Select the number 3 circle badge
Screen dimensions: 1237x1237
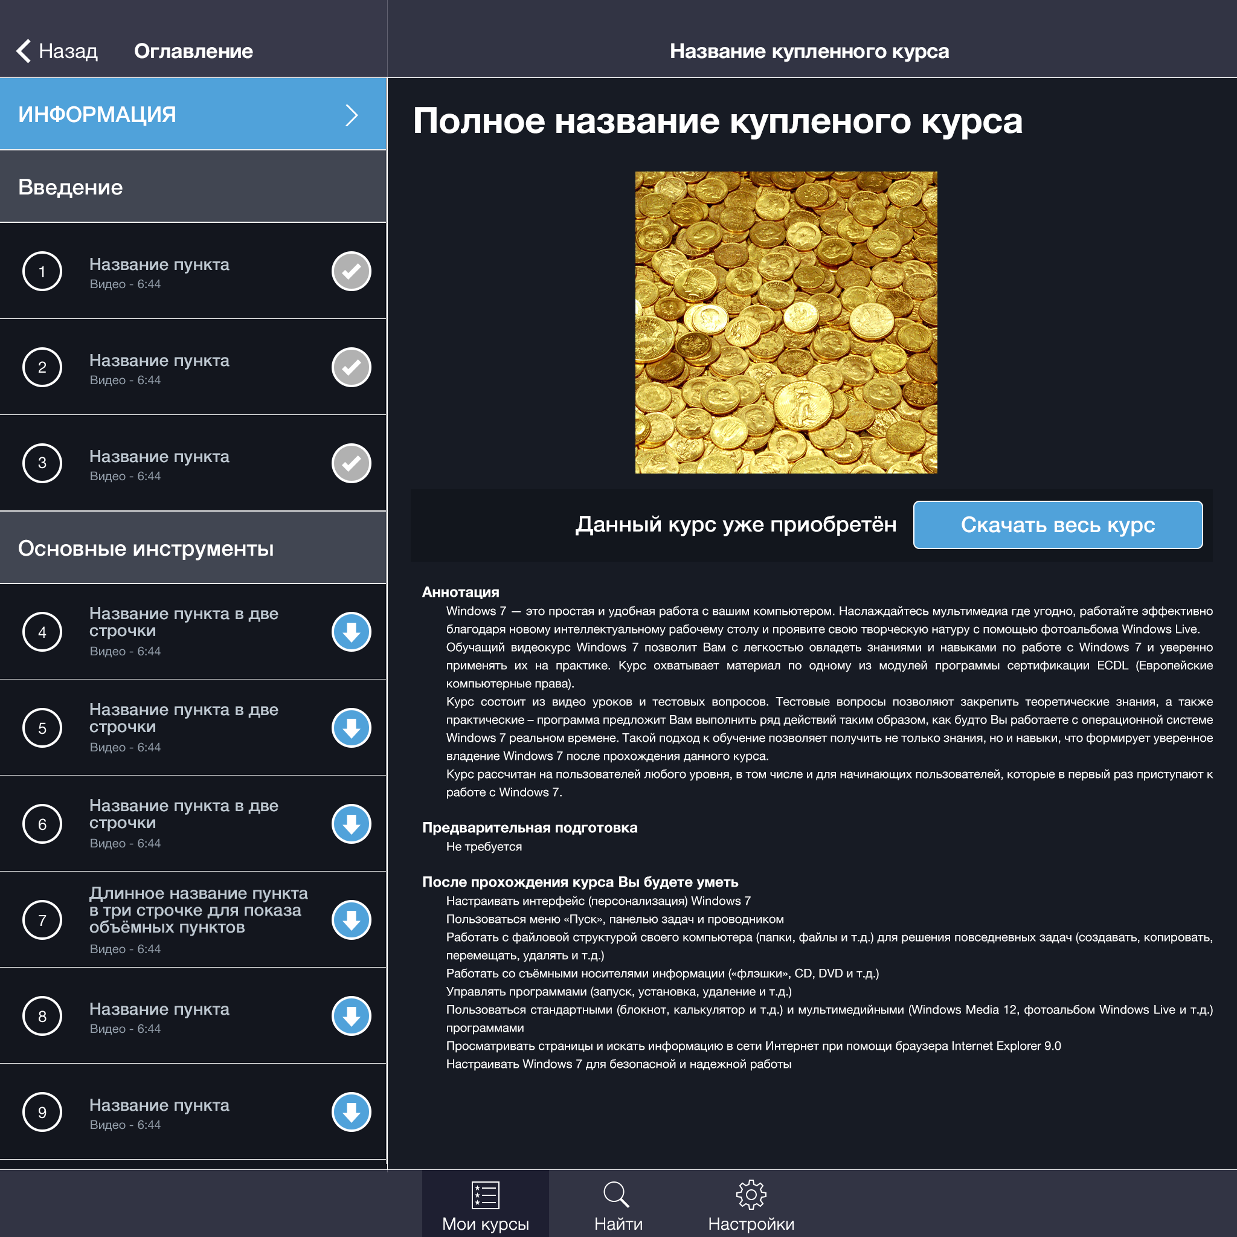coord(42,463)
